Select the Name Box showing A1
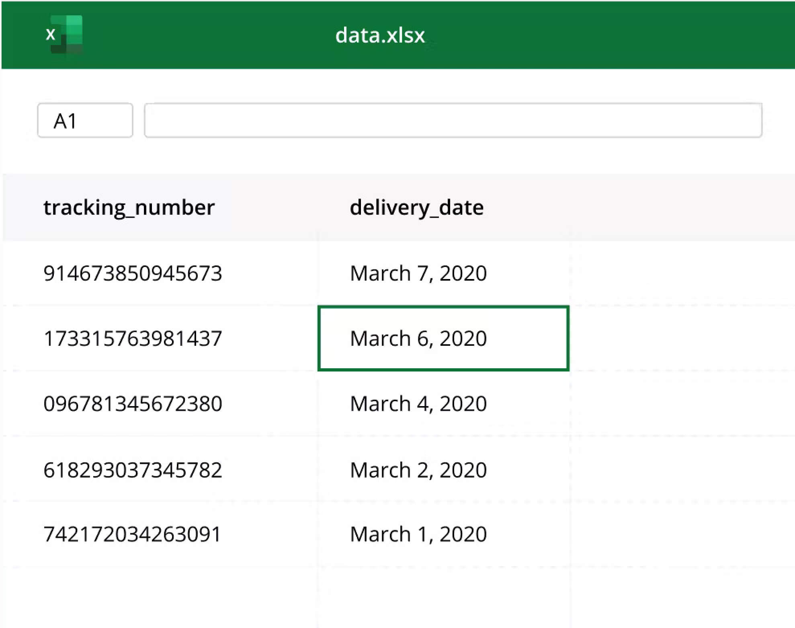The width and height of the screenshot is (795, 628). click(x=85, y=120)
